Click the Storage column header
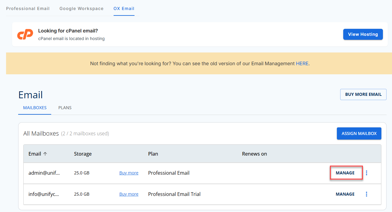Viewport: 392px width, 212px height. [83, 154]
